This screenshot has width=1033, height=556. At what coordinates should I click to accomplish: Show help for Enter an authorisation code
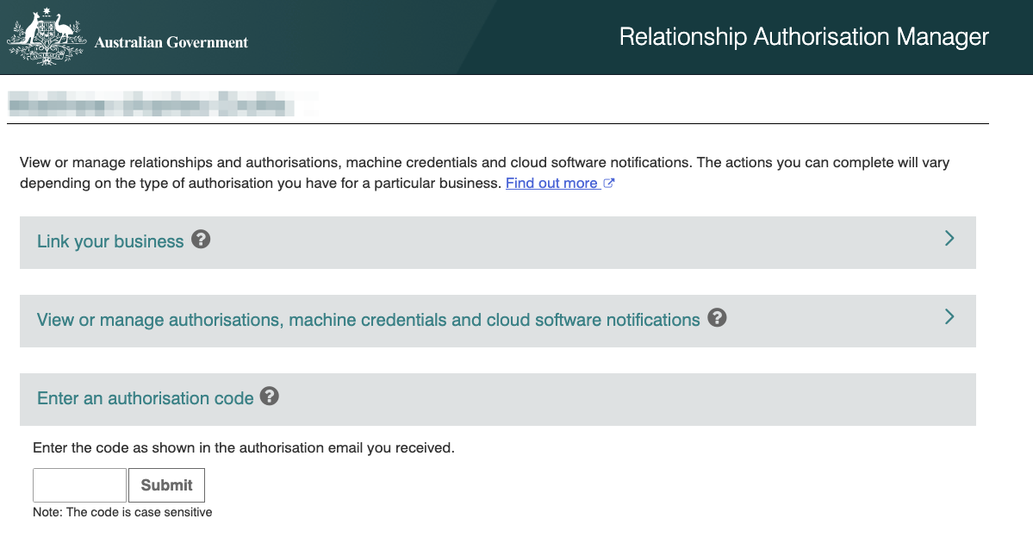pyautogui.click(x=270, y=397)
